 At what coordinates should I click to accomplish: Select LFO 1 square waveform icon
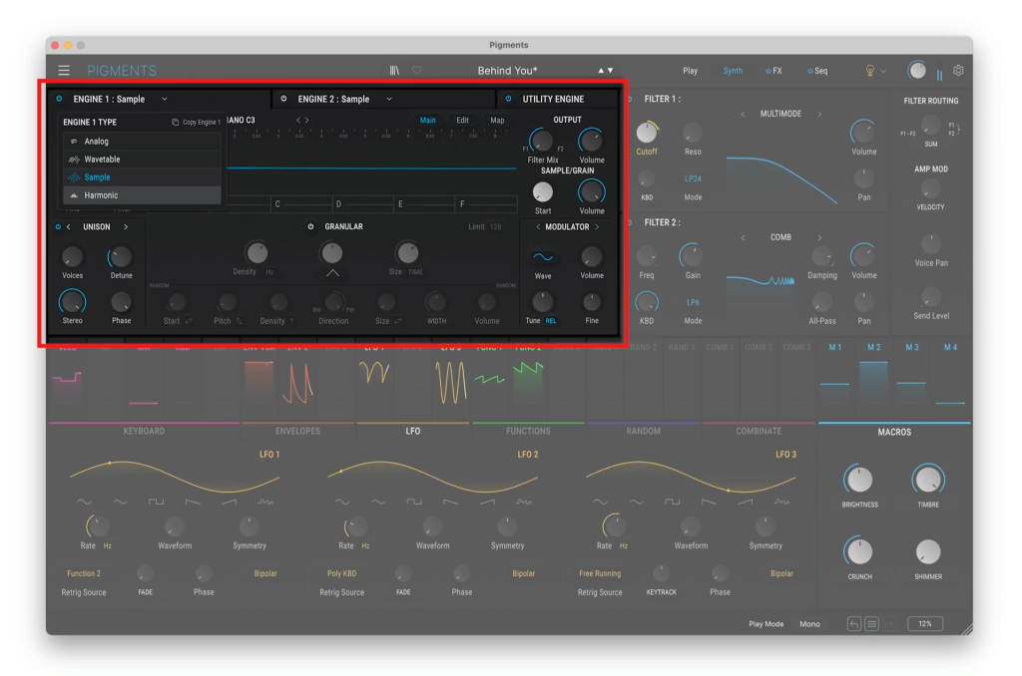point(156,503)
